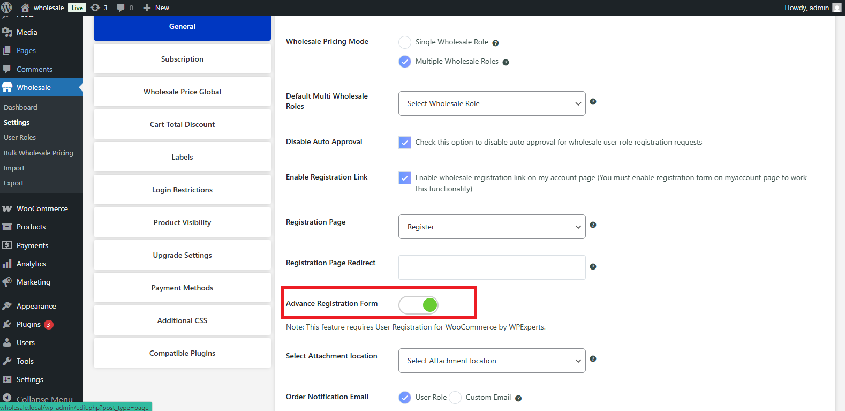Click help icon beside Select Wholesale Role dropdown
The image size is (845, 411).
(593, 102)
